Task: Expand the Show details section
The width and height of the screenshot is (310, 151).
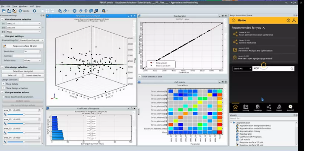Action: (4, 84)
